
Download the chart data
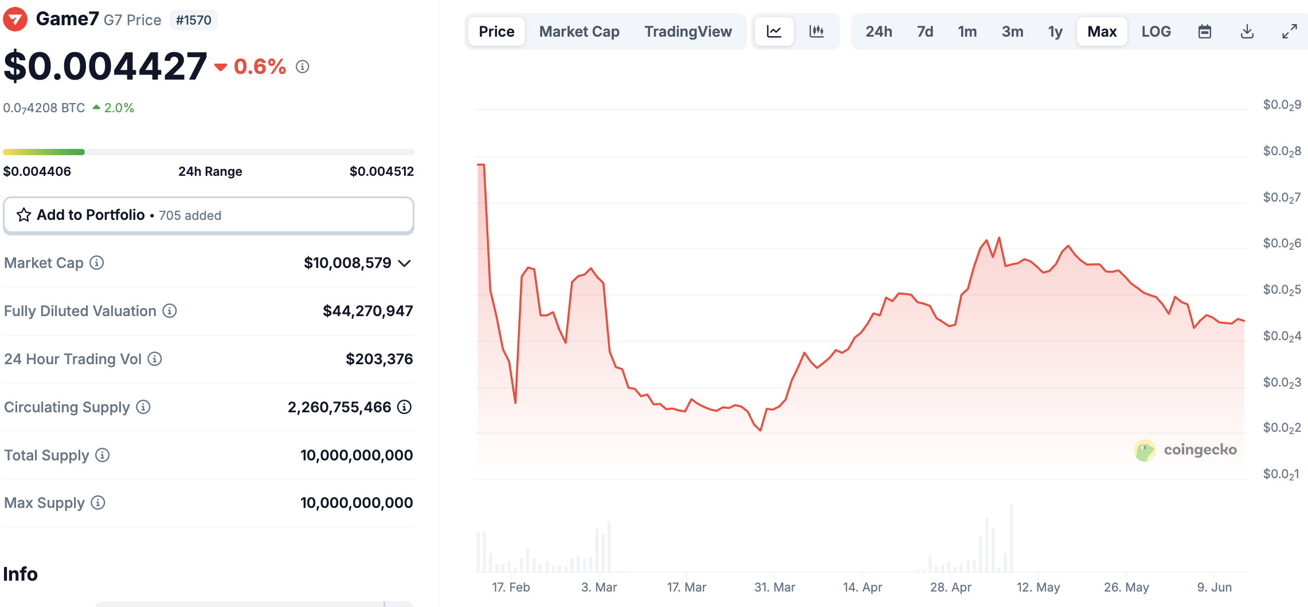[x=1247, y=31]
